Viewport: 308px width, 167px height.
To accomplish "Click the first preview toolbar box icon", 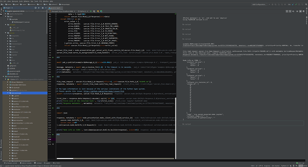I will click(287, 12).
